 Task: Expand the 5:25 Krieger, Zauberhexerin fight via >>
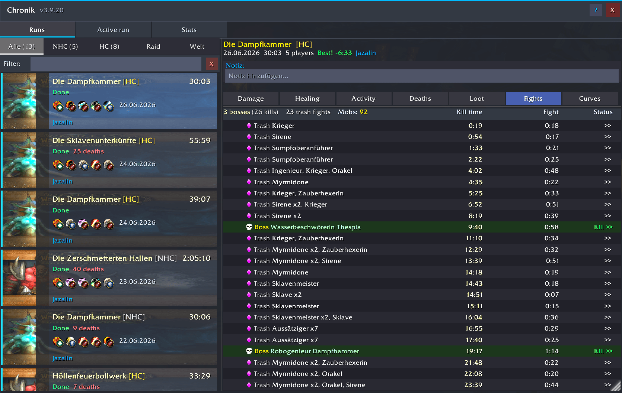pos(608,193)
